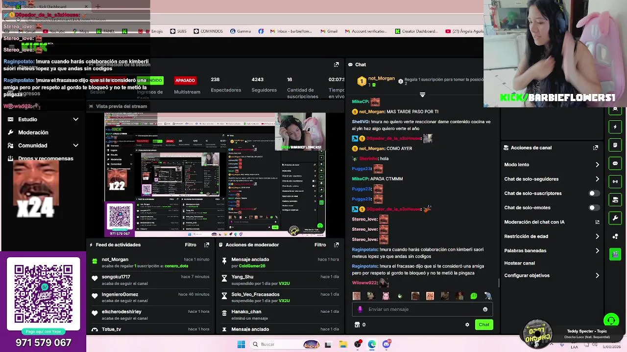Collapse the gift leaderboard arrow in chat

(x=422, y=94)
